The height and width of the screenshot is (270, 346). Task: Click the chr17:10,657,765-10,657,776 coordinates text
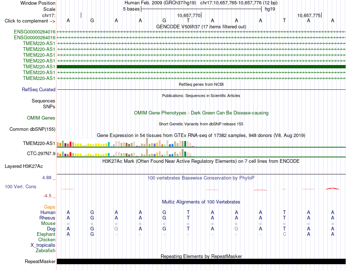click(231, 3)
